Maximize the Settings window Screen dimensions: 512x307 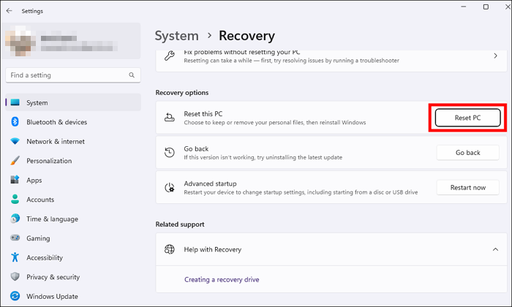(486, 7)
